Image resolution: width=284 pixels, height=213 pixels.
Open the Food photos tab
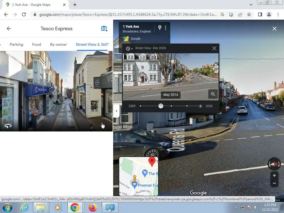(37, 44)
